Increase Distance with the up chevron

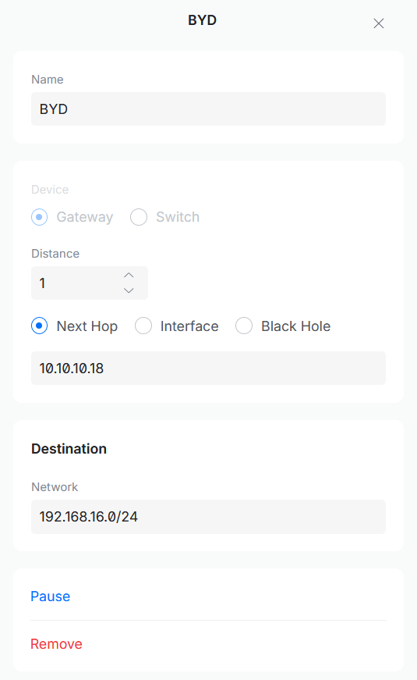(129, 276)
